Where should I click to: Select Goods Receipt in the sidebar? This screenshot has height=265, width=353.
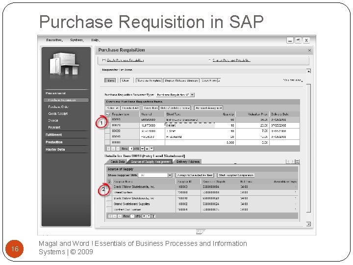pyautogui.click(x=58, y=113)
